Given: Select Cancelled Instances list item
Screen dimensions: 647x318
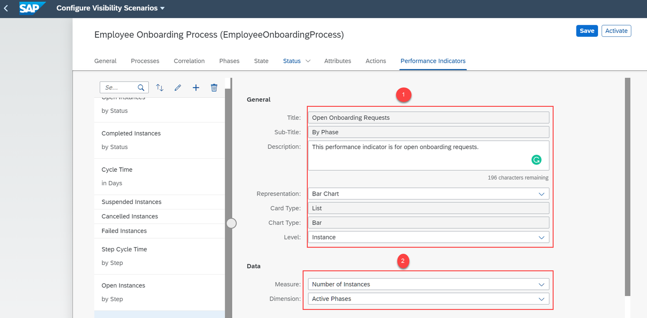Looking at the screenshot, I should click(x=160, y=216).
